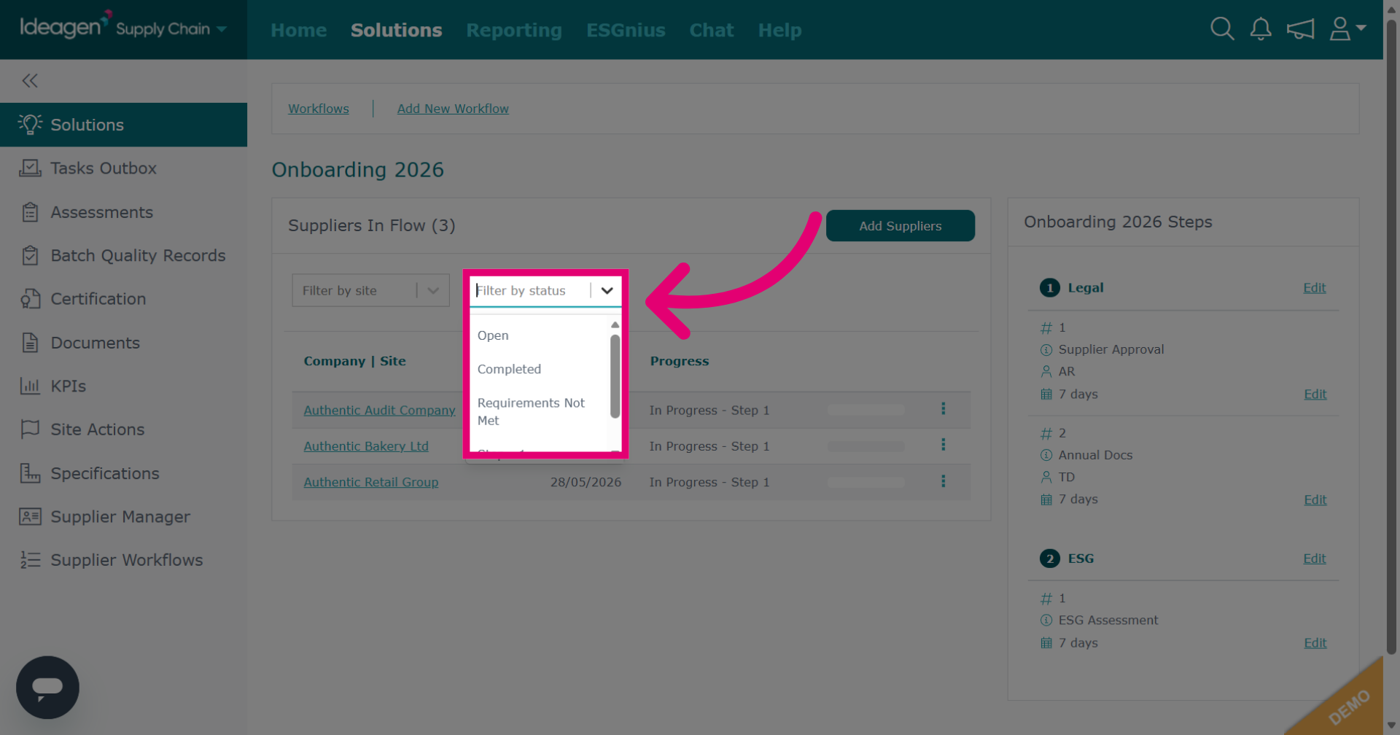Edit the Legal step
Screen dimensions: 1400x735
pos(1314,287)
